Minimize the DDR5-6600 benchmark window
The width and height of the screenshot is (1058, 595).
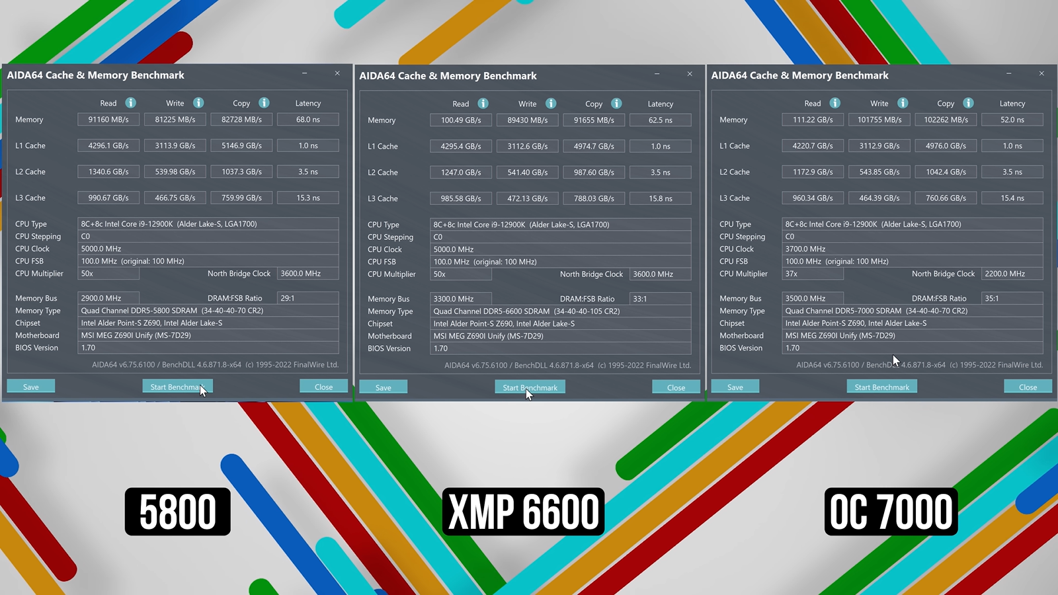(x=657, y=74)
